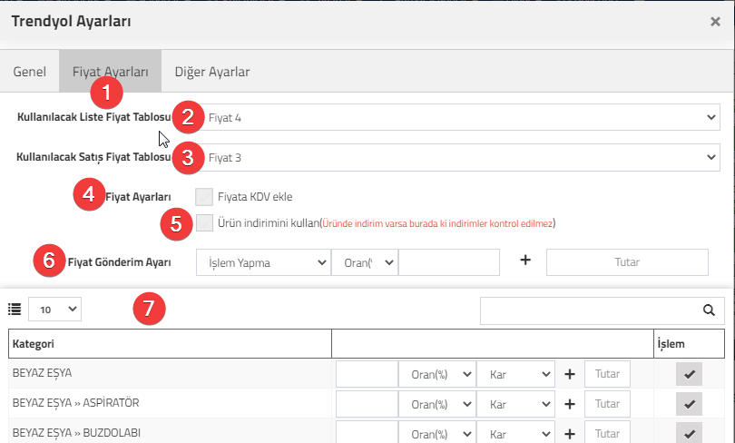Click plus icon in BEYAZ EŞYA row
735x443 pixels.
[570, 374]
